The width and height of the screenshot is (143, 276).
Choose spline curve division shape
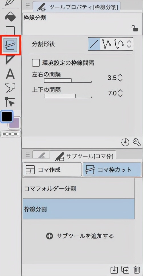pos(119,44)
